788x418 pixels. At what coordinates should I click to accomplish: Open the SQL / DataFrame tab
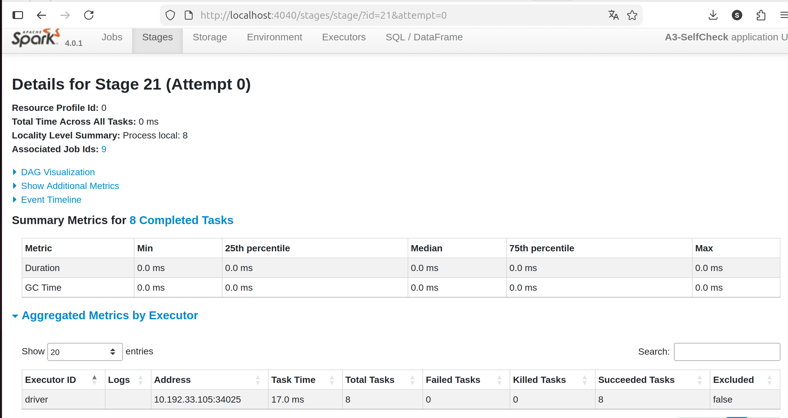tap(424, 37)
